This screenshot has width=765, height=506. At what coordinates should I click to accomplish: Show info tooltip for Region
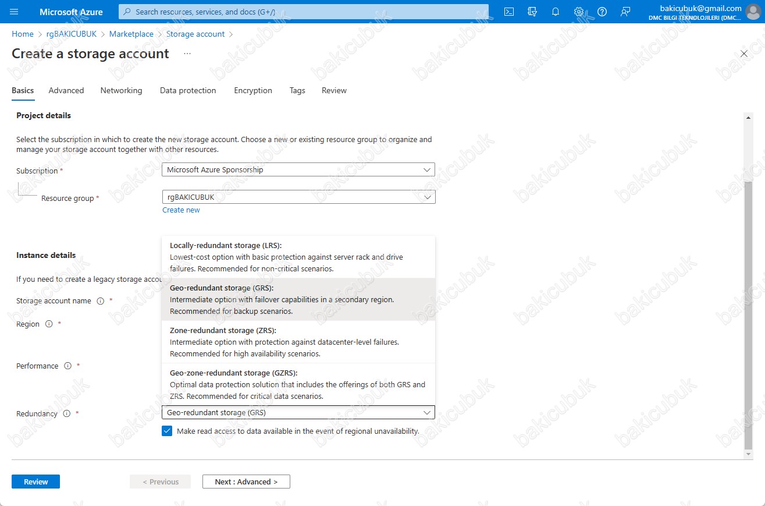click(49, 324)
